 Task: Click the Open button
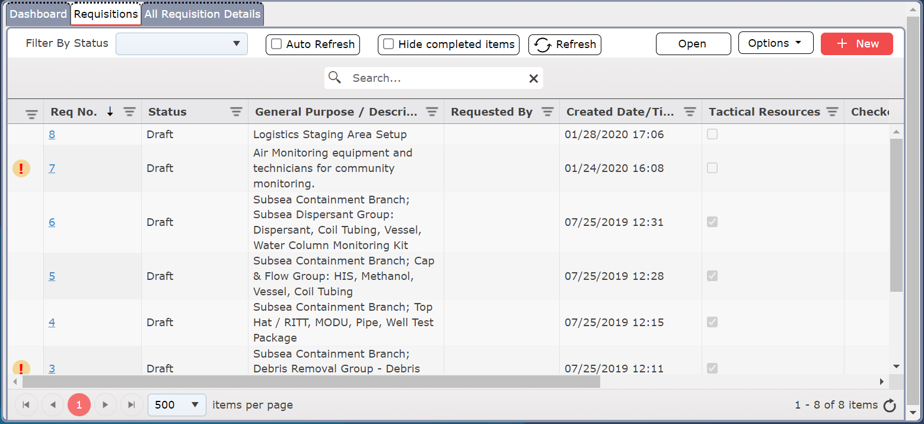(x=693, y=43)
